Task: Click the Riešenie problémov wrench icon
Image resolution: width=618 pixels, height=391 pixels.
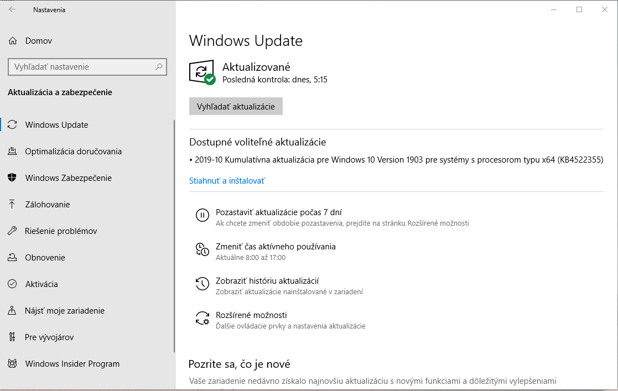Action: [12, 231]
